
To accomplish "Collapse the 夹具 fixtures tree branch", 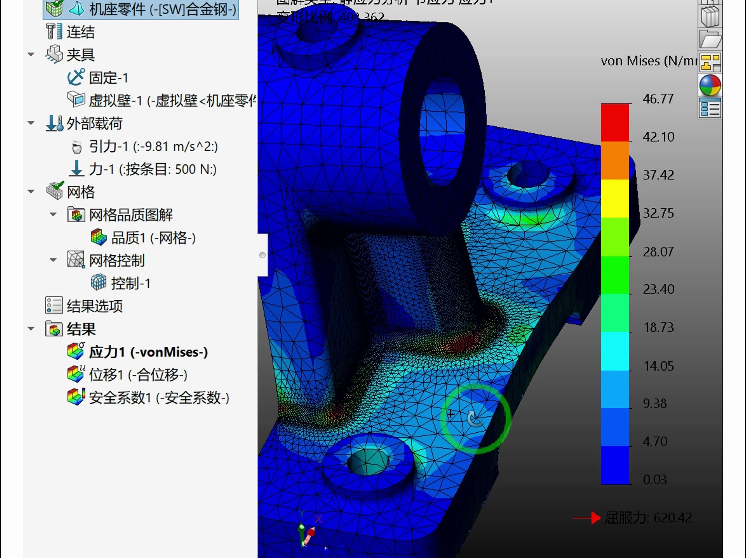I will tap(31, 54).
